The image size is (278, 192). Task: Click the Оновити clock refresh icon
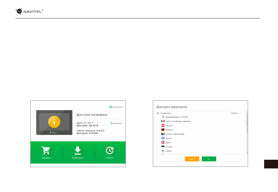(110, 150)
